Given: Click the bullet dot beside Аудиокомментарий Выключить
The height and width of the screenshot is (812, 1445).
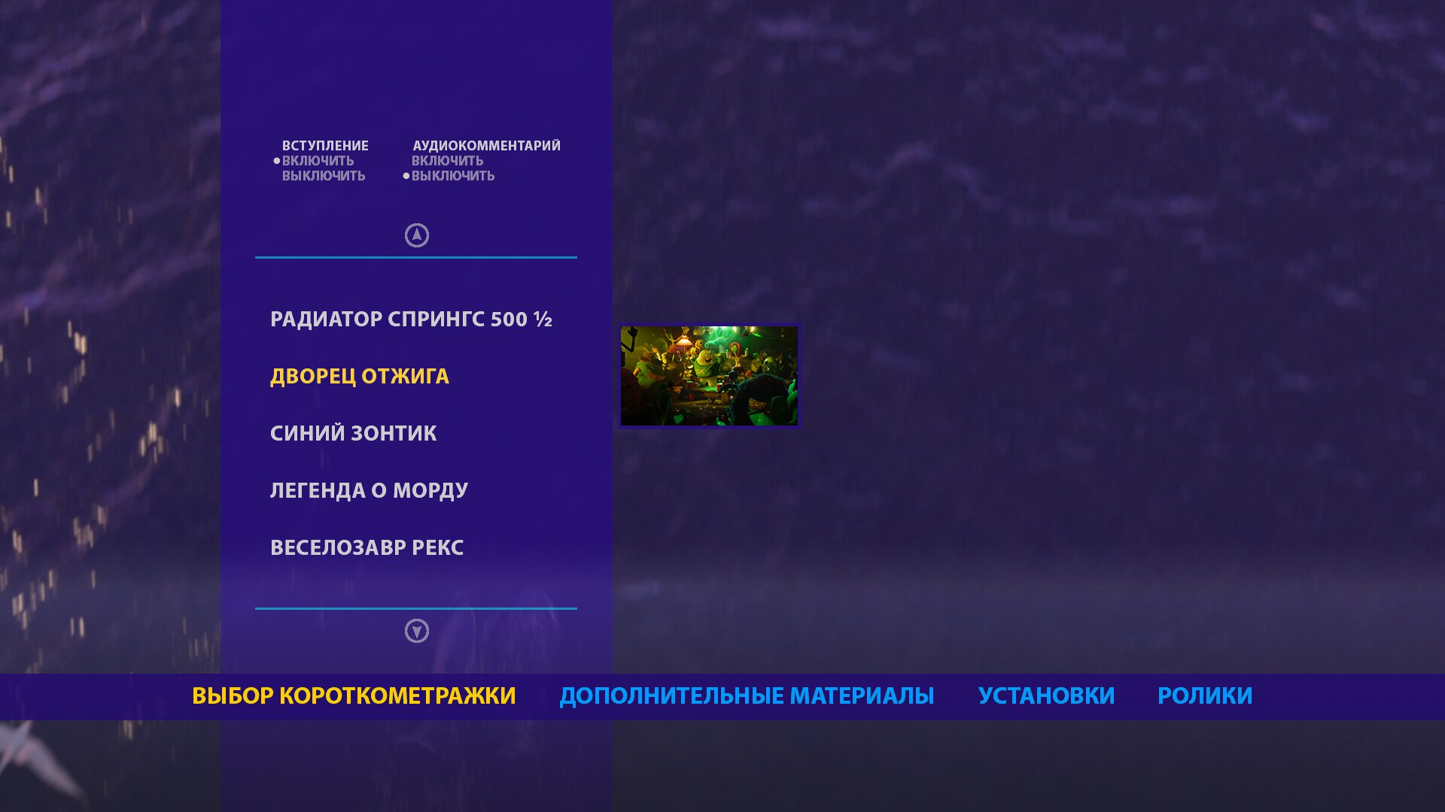Looking at the screenshot, I should pyautogui.click(x=406, y=176).
